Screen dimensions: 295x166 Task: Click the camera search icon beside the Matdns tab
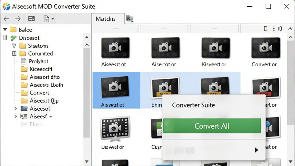coord(130,19)
